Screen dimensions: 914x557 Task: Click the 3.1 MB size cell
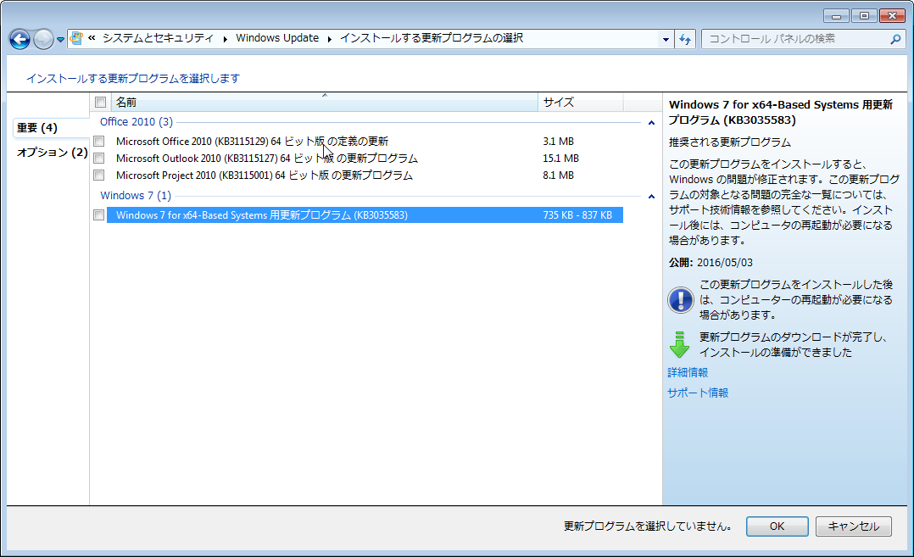[x=559, y=141]
